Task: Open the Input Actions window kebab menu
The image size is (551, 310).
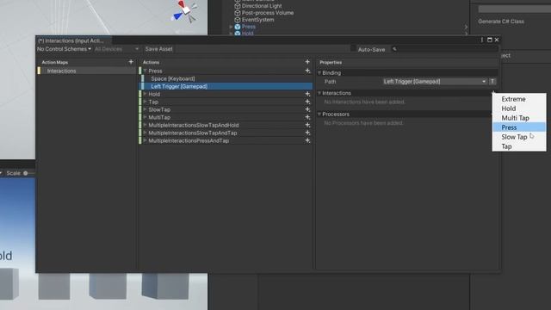Action: point(482,40)
